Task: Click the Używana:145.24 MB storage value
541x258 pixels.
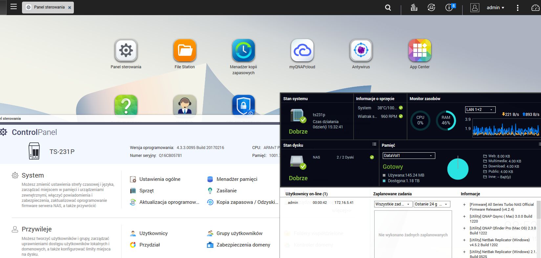Action: [406, 175]
